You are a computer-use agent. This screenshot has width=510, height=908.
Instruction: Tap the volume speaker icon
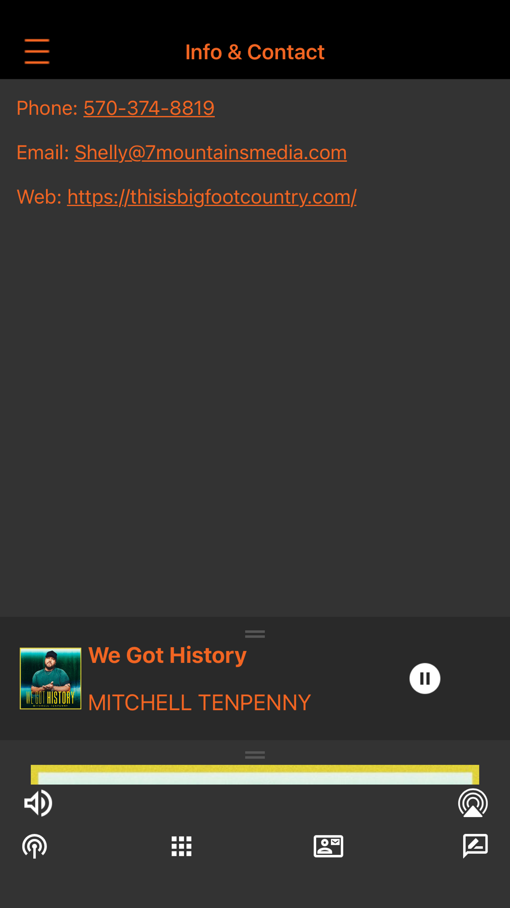click(x=38, y=803)
